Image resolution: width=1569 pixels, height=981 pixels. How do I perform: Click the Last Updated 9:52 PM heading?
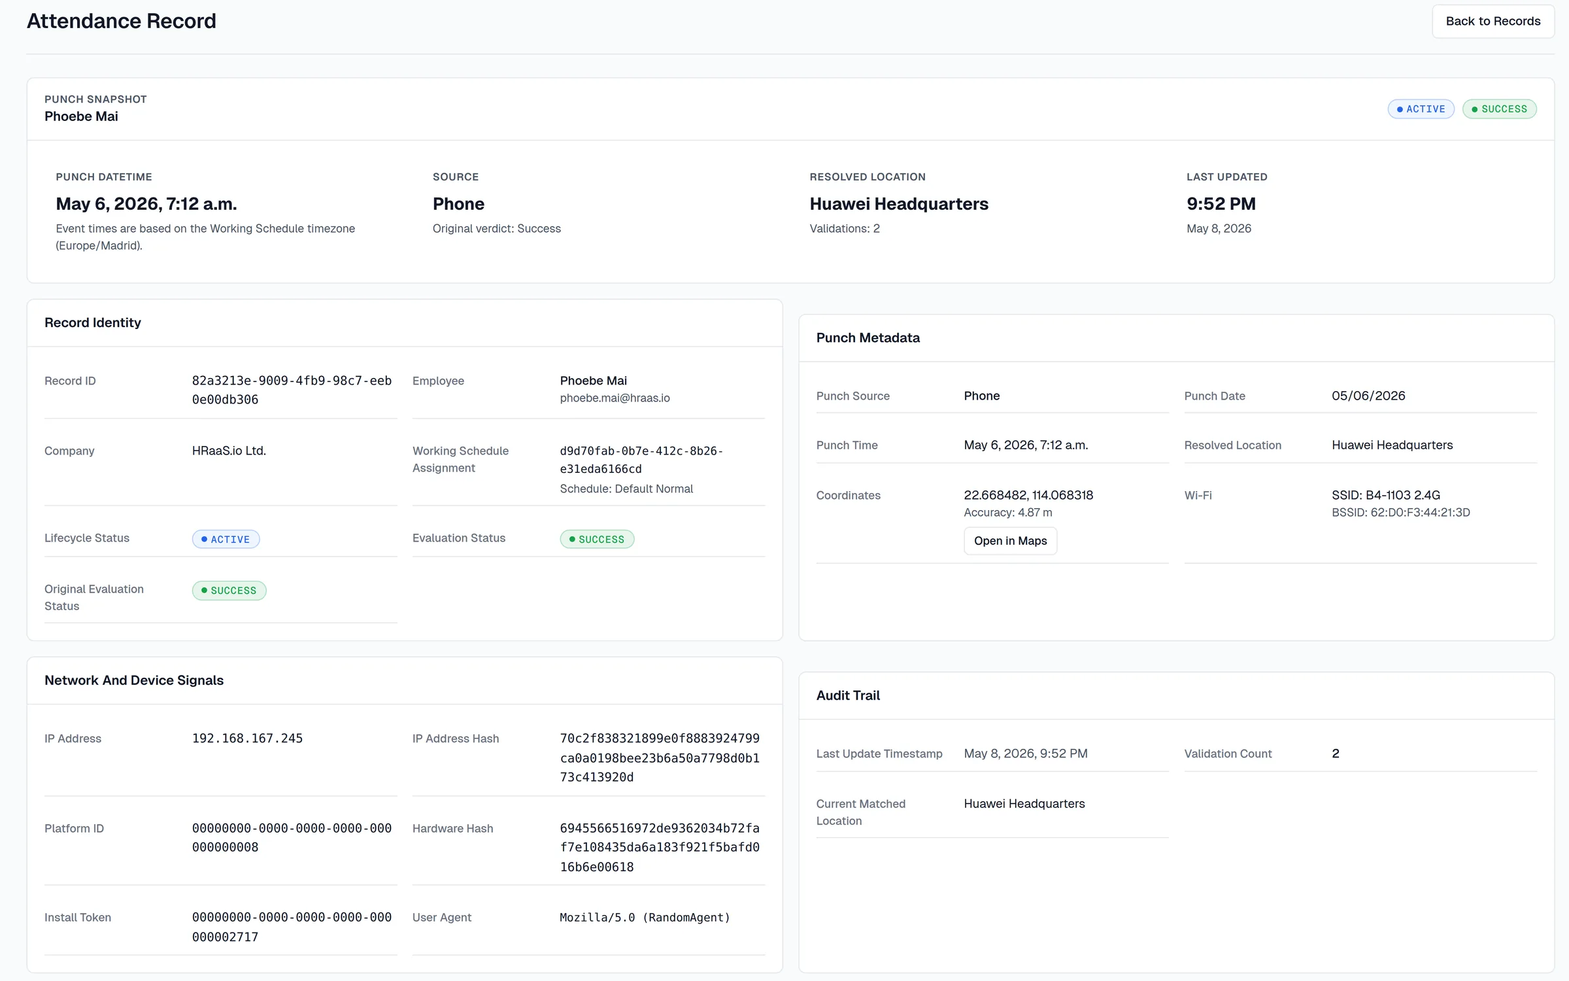tap(1221, 204)
